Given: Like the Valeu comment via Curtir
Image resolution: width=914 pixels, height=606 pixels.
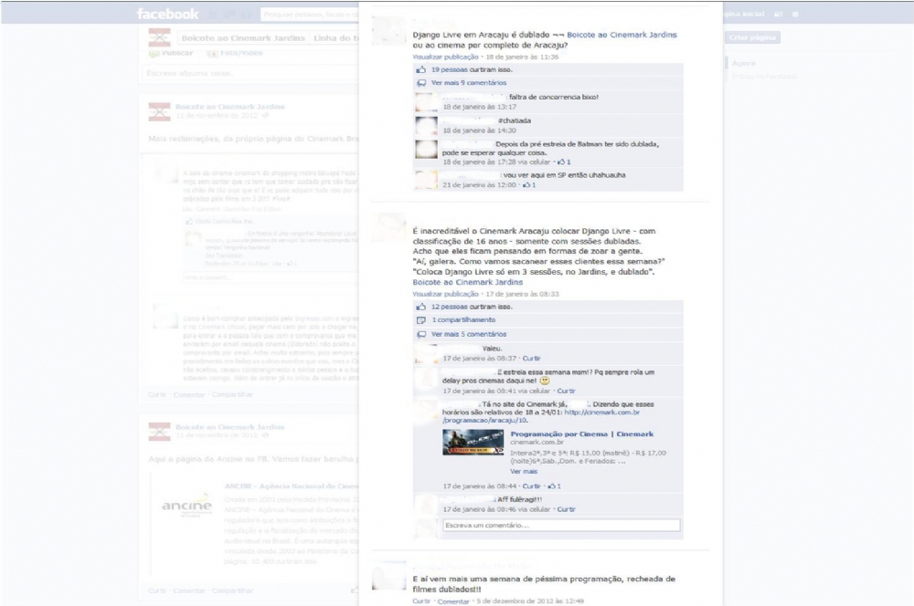Looking at the screenshot, I should [531, 359].
